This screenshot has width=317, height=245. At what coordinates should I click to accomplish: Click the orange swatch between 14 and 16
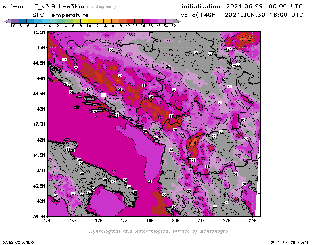(x=107, y=21)
